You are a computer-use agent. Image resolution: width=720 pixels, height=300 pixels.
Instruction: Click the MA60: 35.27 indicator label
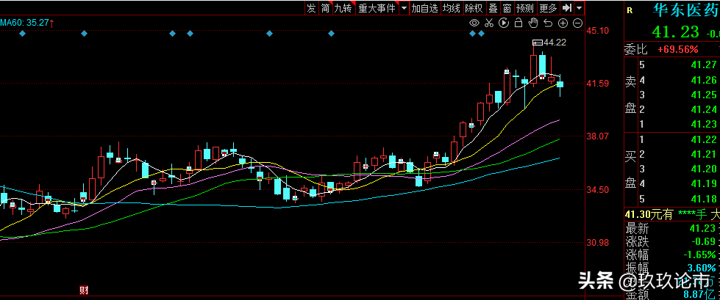click(26, 22)
